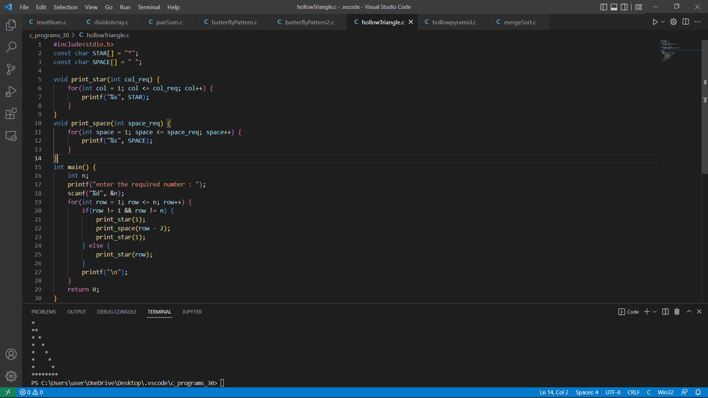
Task: Open the Accounts icon above settings gear
Action: (11, 354)
